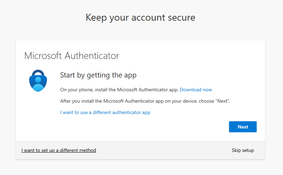283x175 pixels.
Task: Click the shackle atop the blue padlock icon
Action: pyautogui.click(x=37, y=72)
